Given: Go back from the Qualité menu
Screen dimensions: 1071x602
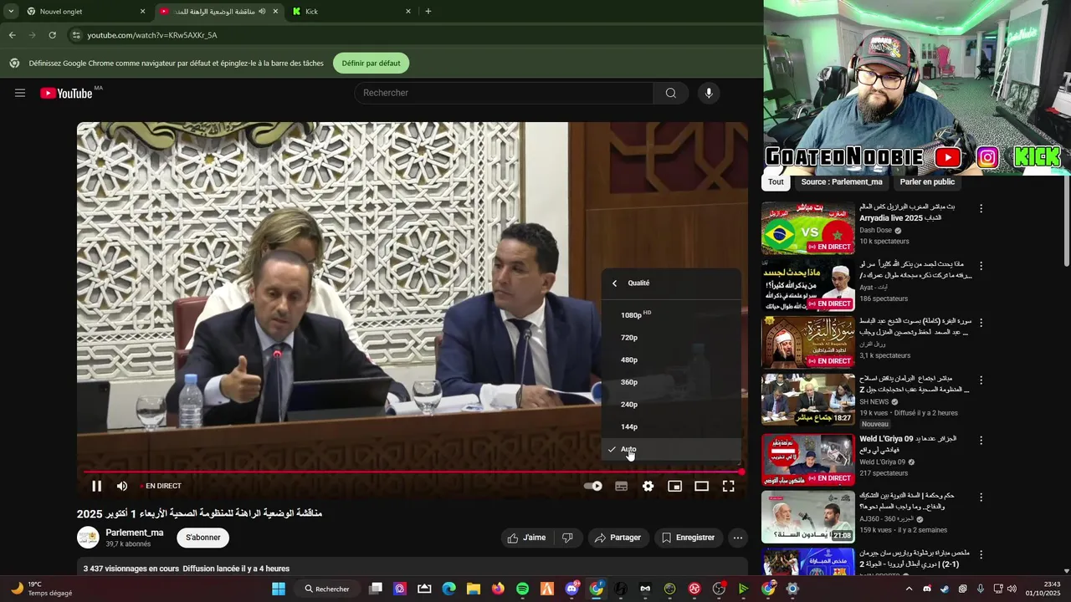Looking at the screenshot, I should tap(614, 283).
